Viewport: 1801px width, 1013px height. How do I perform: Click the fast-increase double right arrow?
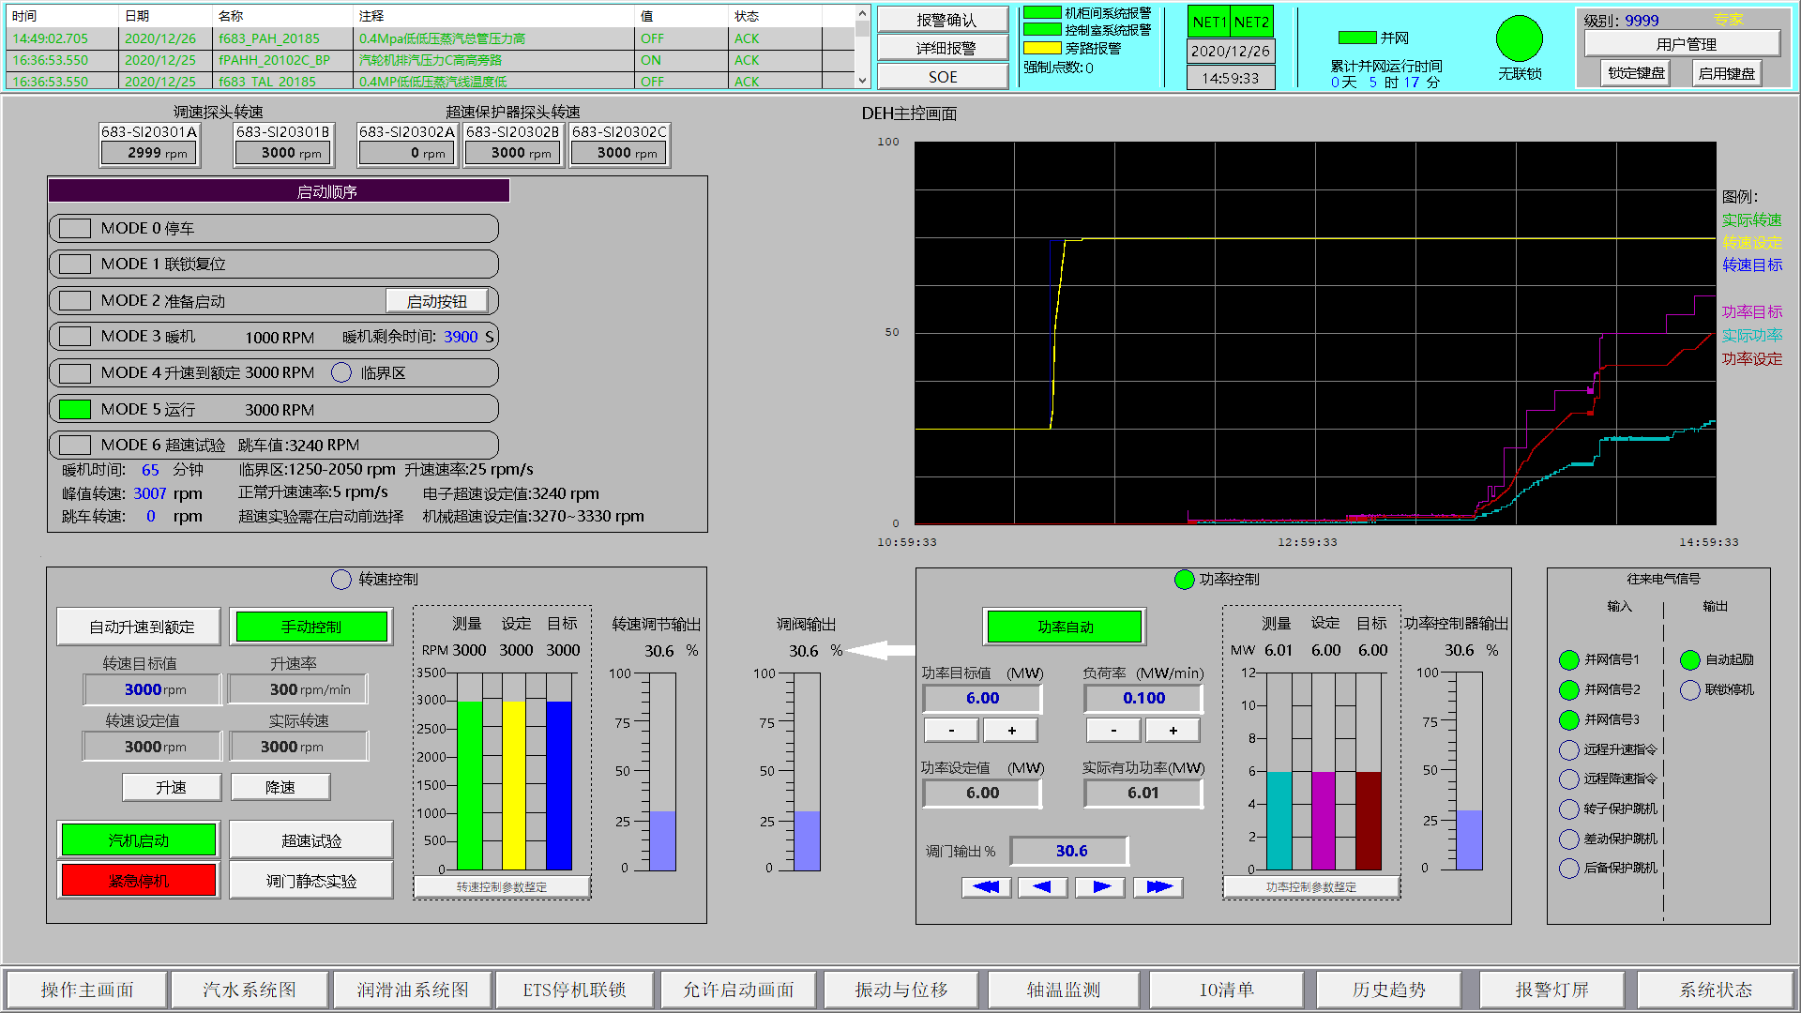click(1158, 886)
